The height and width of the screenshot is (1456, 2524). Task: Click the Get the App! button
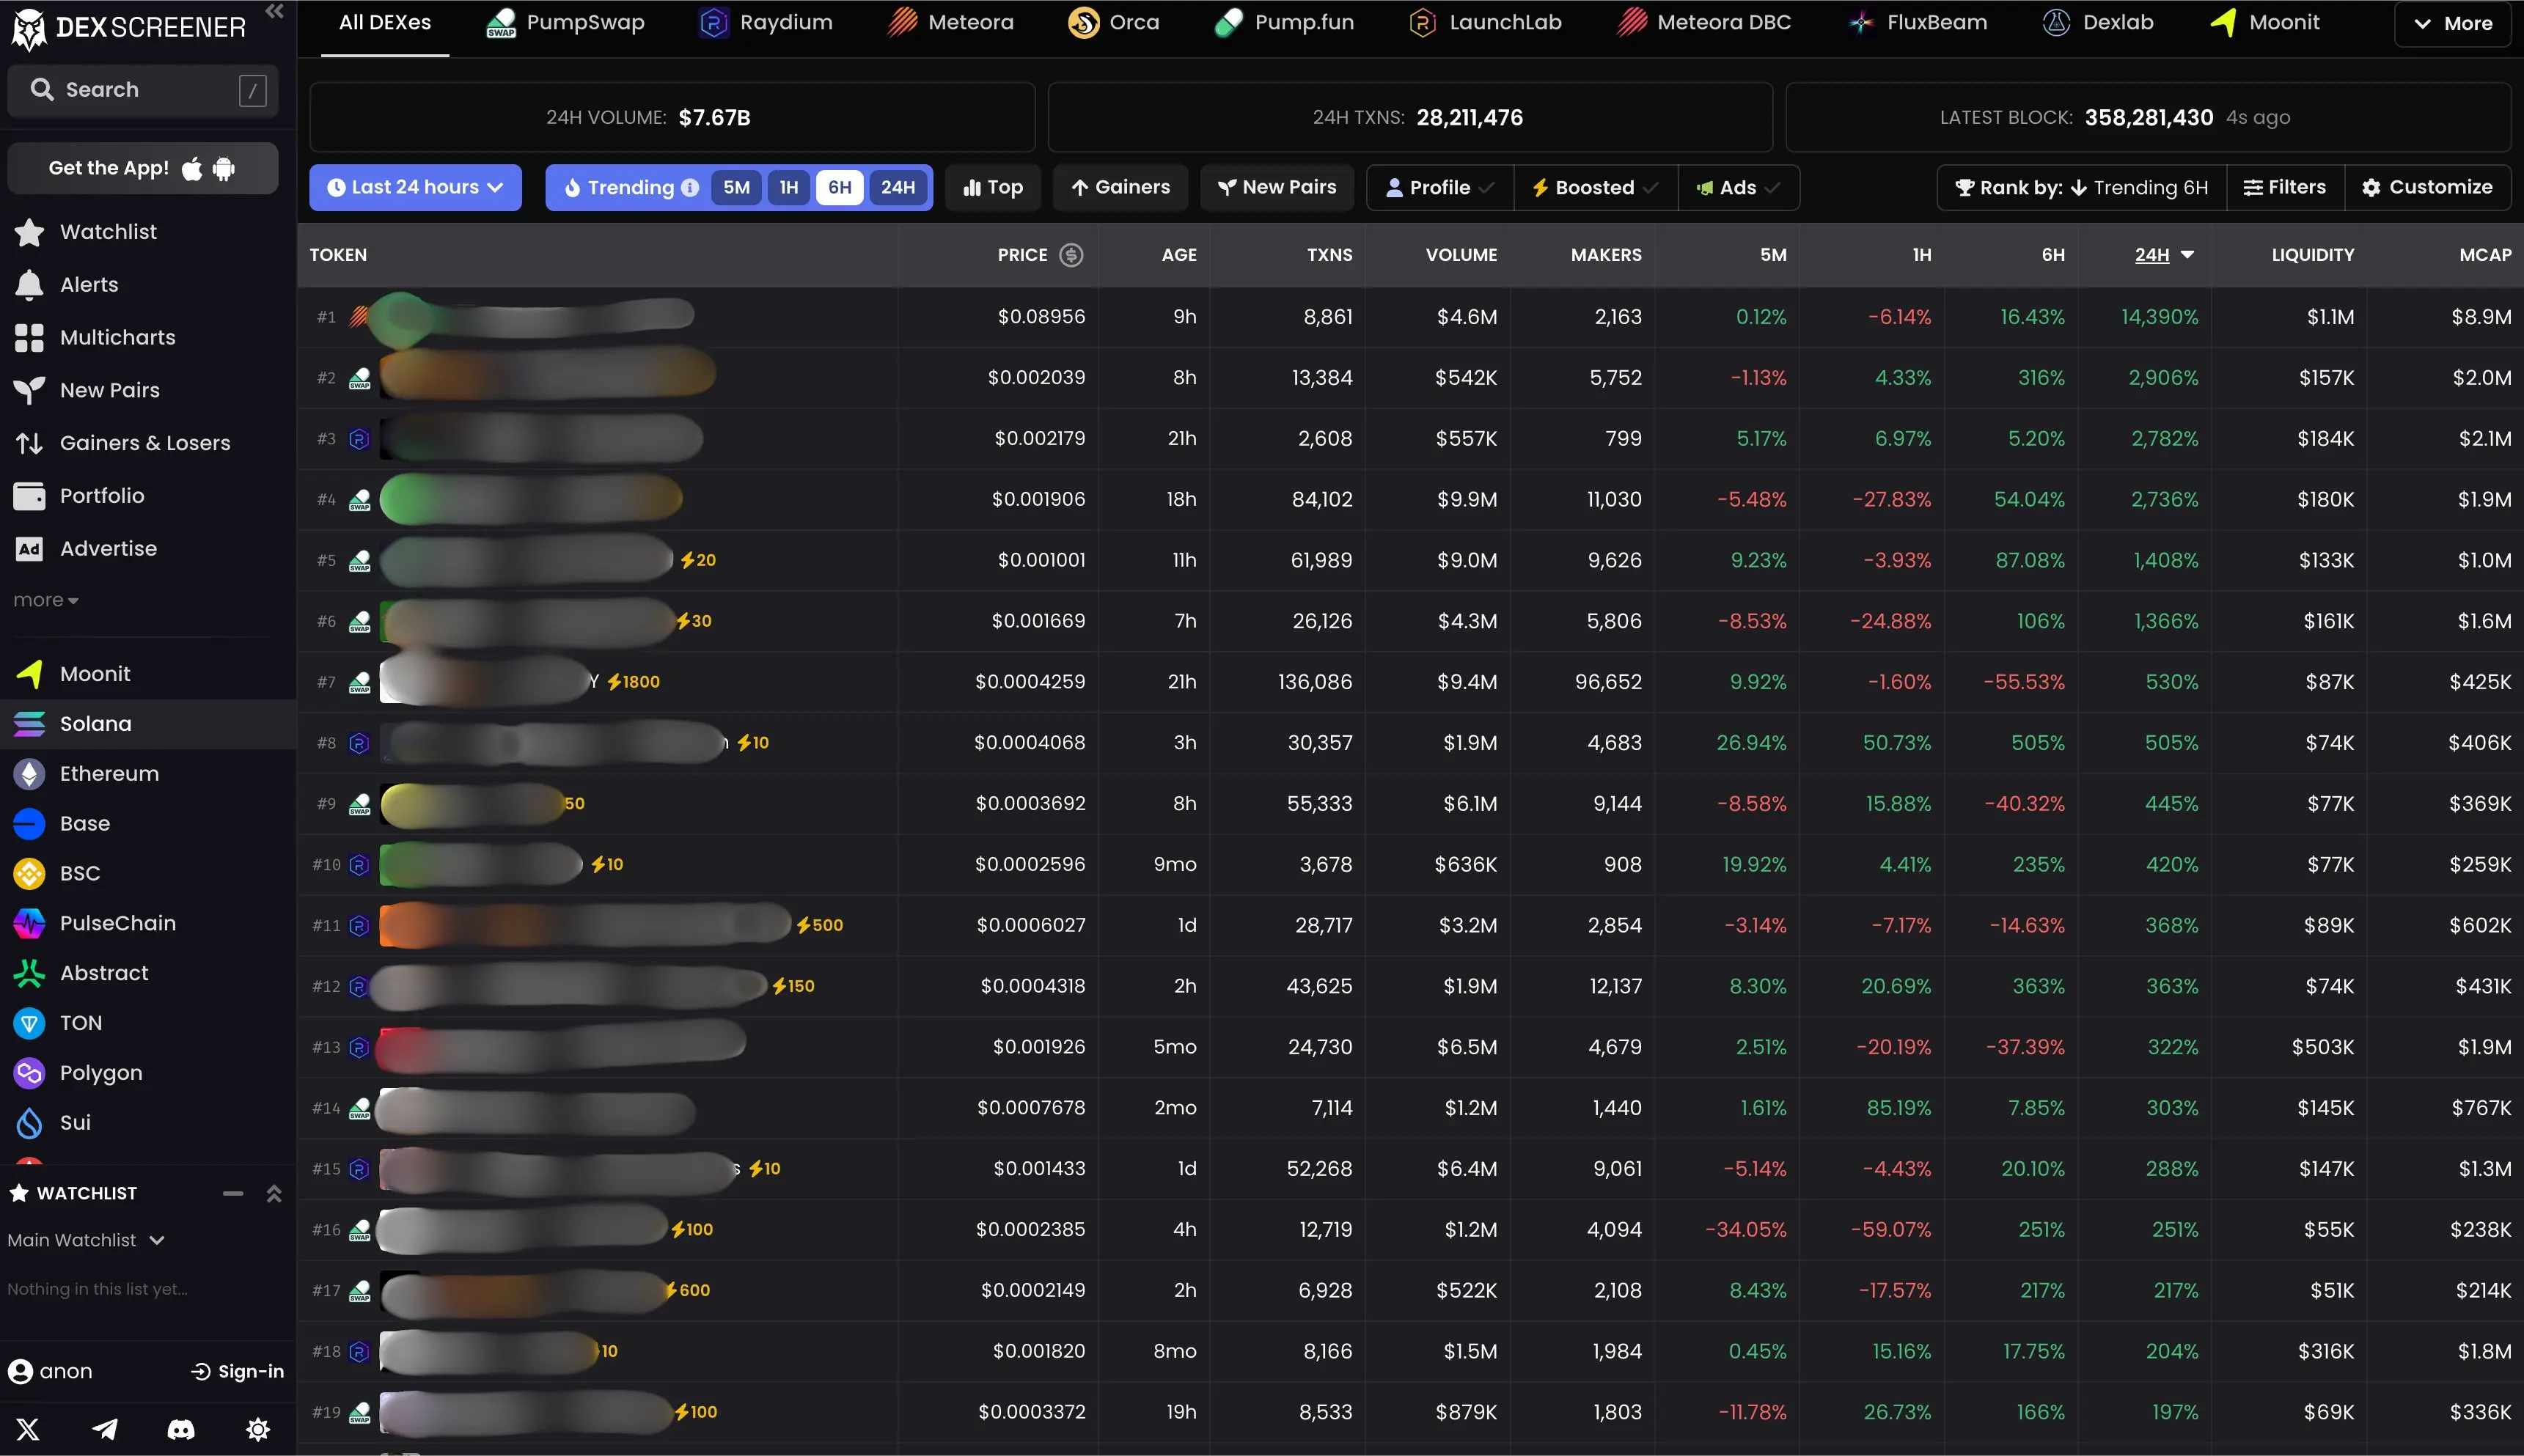pos(142,169)
